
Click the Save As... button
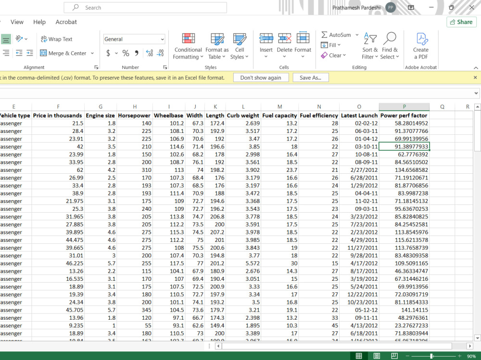[310, 78]
